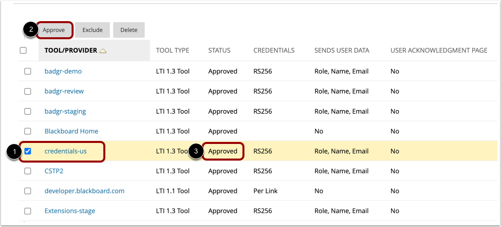
Task: Click the Approve button
Action: coord(54,30)
